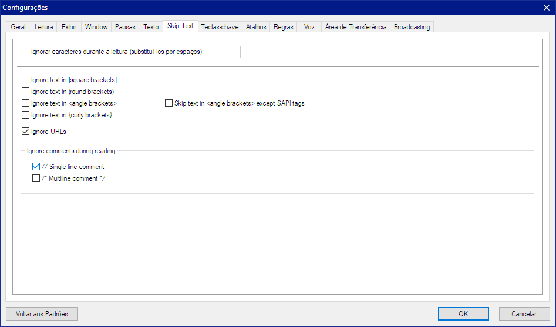Viewport: 556px width, 327px height.
Task: Switch to the Leitura tab
Action: (x=44, y=27)
